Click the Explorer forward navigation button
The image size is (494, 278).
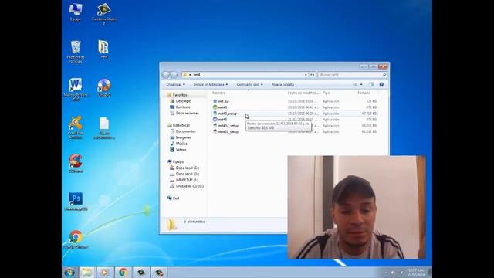(x=174, y=75)
